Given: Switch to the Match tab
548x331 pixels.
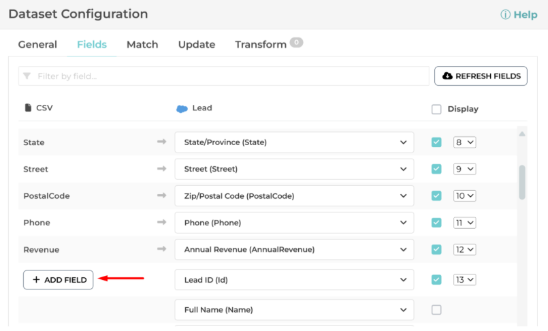Looking at the screenshot, I should (x=142, y=44).
